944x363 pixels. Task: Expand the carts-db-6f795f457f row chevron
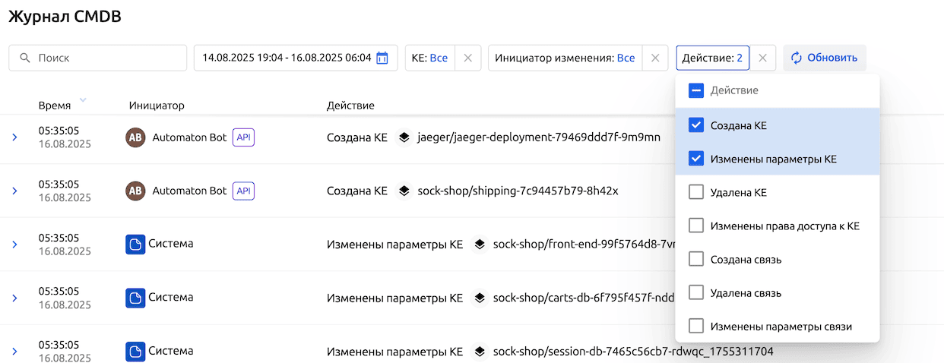pos(14,298)
